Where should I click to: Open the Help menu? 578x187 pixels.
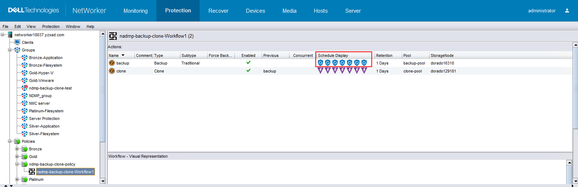(90, 26)
